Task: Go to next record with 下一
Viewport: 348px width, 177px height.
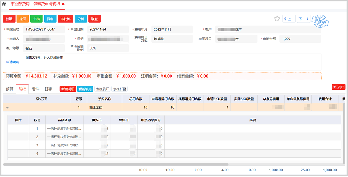Action: (x=303, y=19)
